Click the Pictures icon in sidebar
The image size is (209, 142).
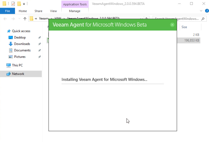click(x=11, y=56)
